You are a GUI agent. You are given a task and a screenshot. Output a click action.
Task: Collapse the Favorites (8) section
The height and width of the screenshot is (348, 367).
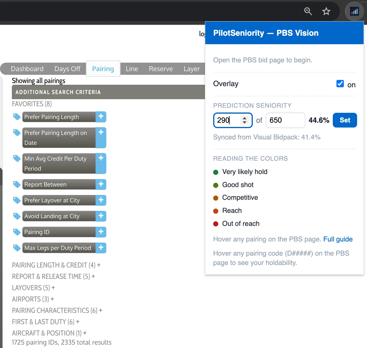click(32, 104)
